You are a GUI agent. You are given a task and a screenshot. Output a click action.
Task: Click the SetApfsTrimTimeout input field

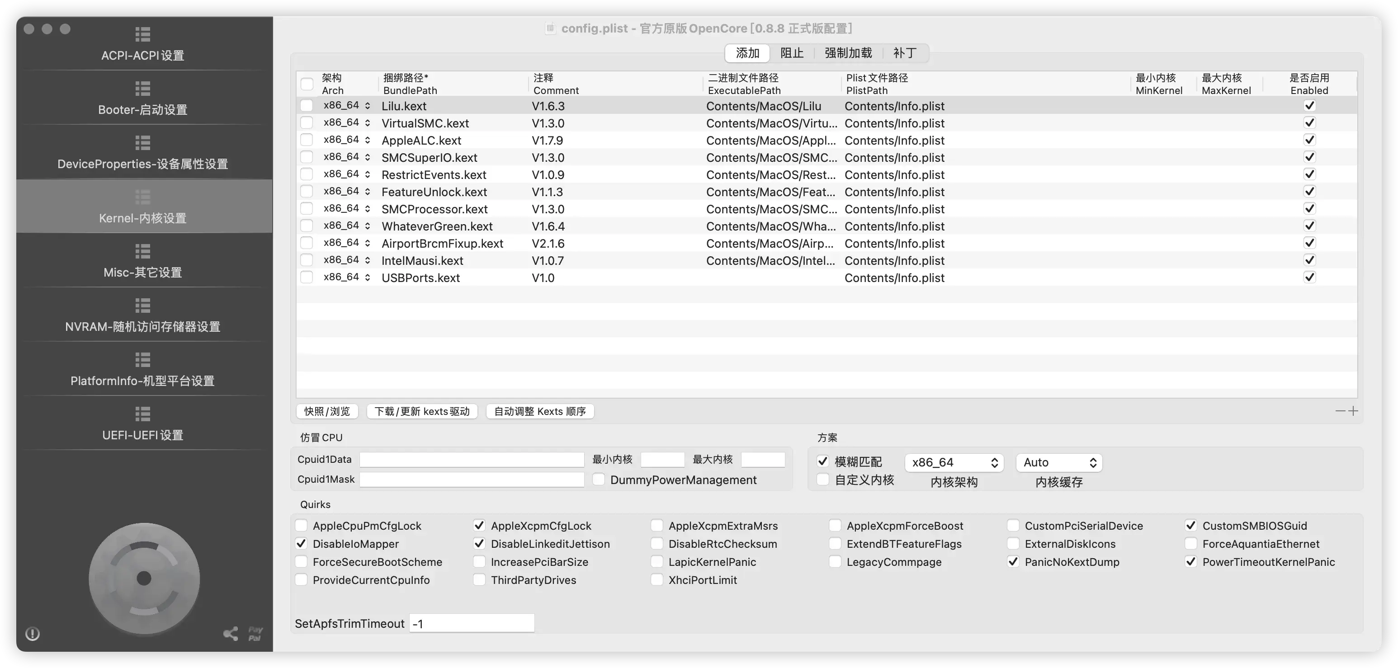(x=472, y=624)
